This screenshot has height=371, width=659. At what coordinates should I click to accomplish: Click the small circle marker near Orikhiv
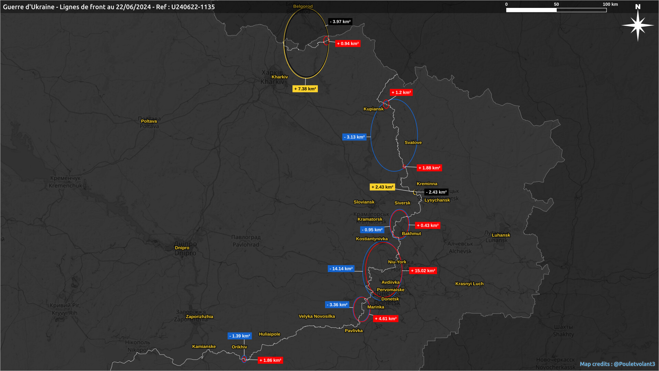pos(244,359)
